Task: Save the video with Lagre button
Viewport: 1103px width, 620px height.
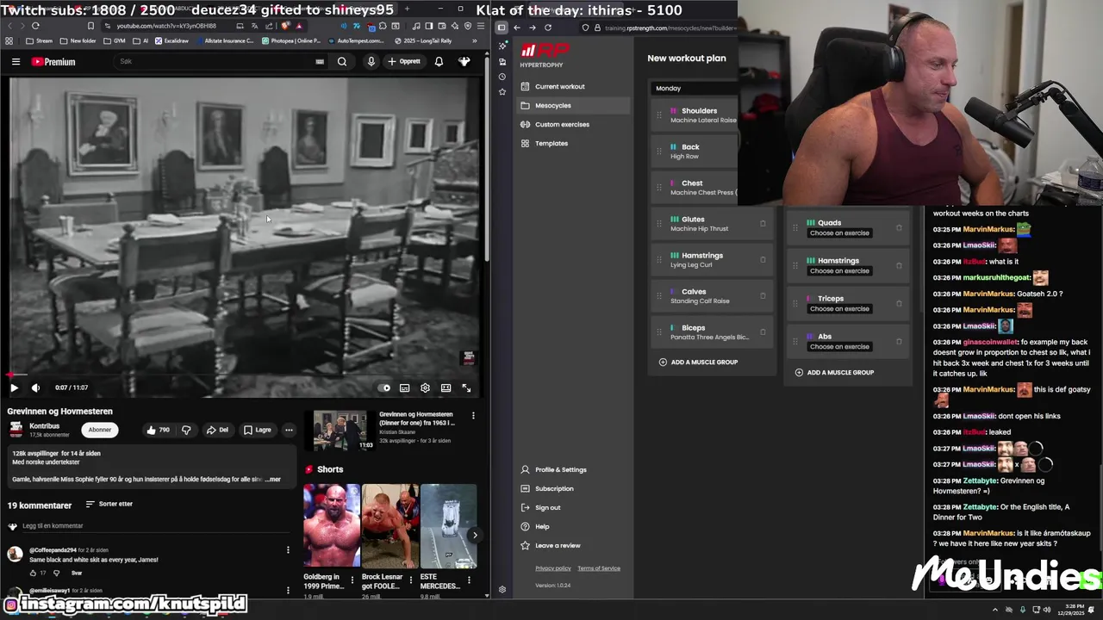Action: click(257, 430)
